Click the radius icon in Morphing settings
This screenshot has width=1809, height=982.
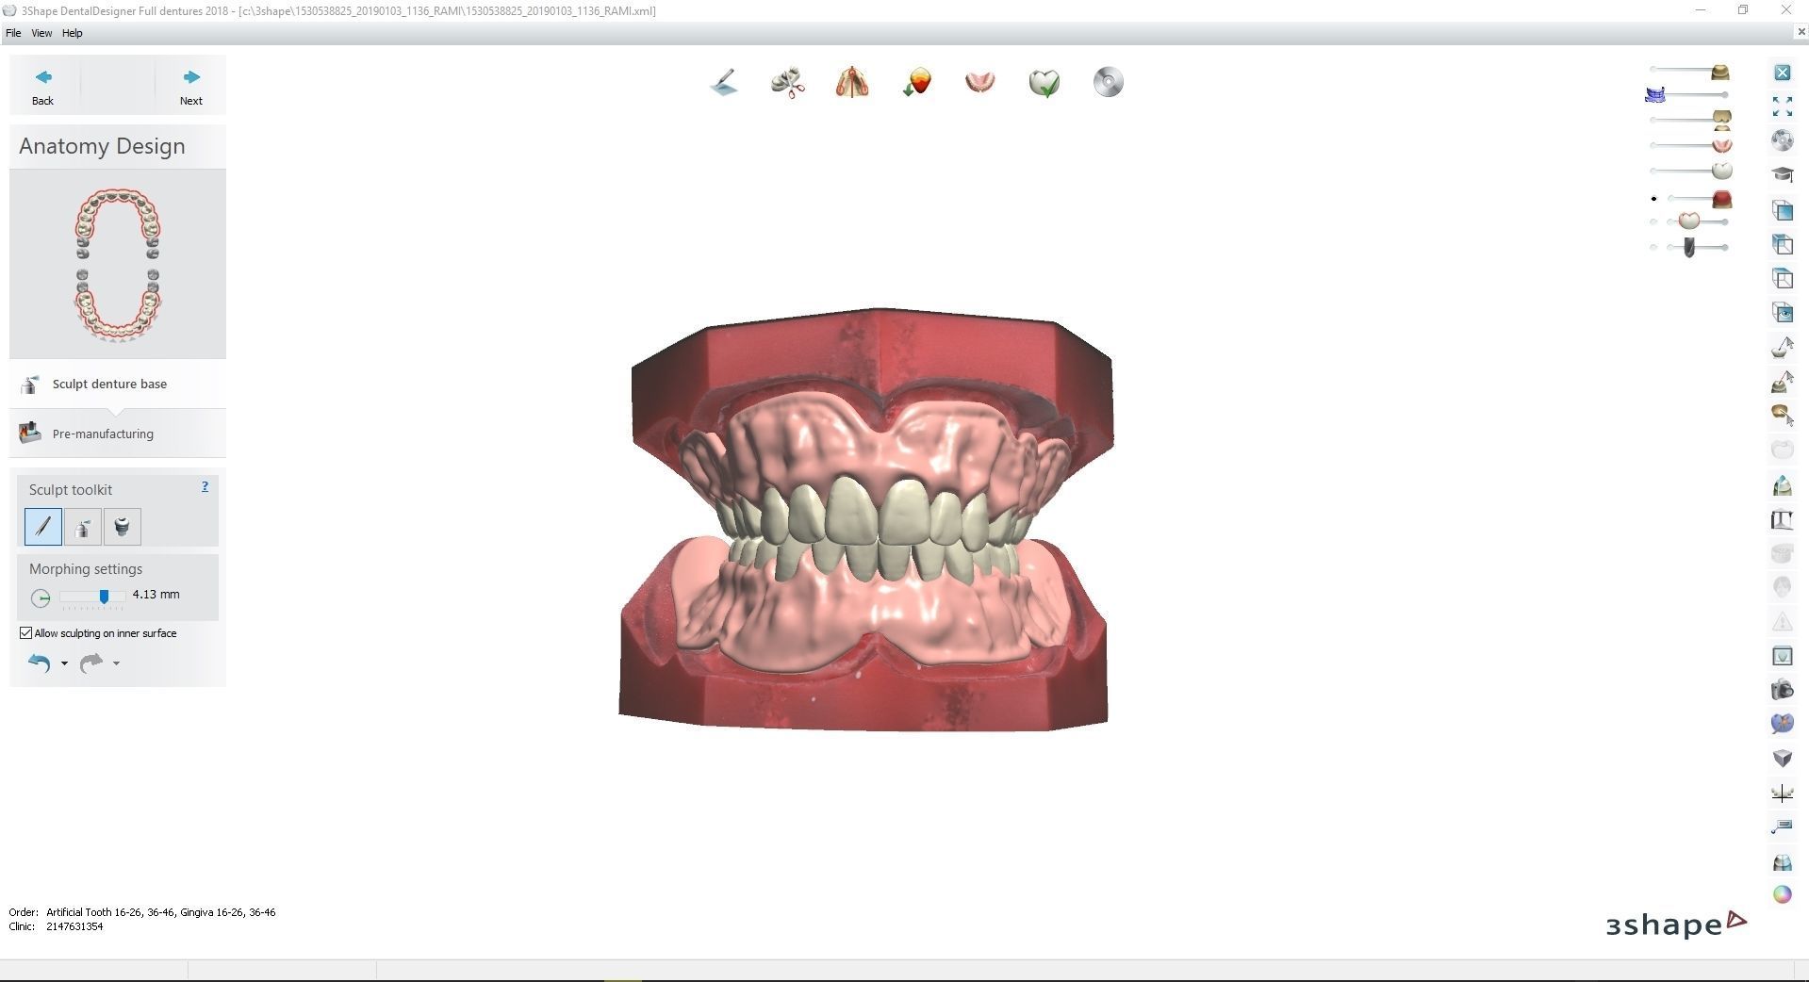tap(41, 597)
